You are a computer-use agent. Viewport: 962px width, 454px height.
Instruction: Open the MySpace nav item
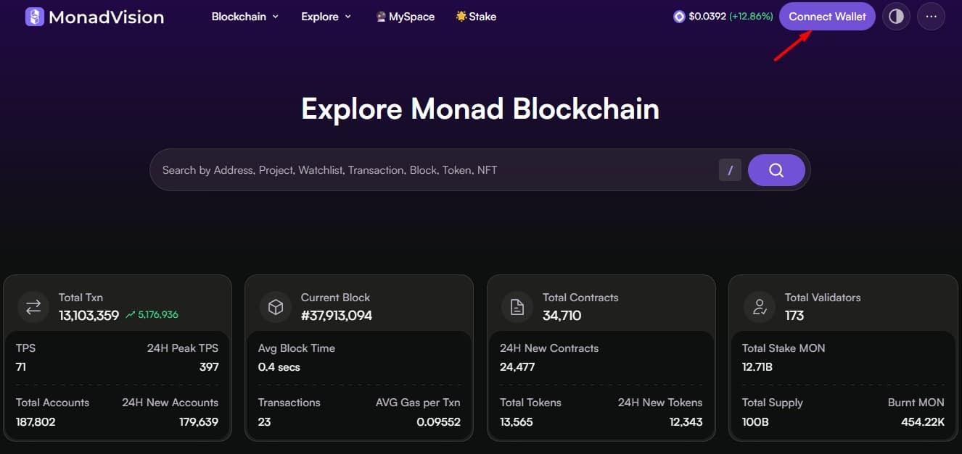406,17
